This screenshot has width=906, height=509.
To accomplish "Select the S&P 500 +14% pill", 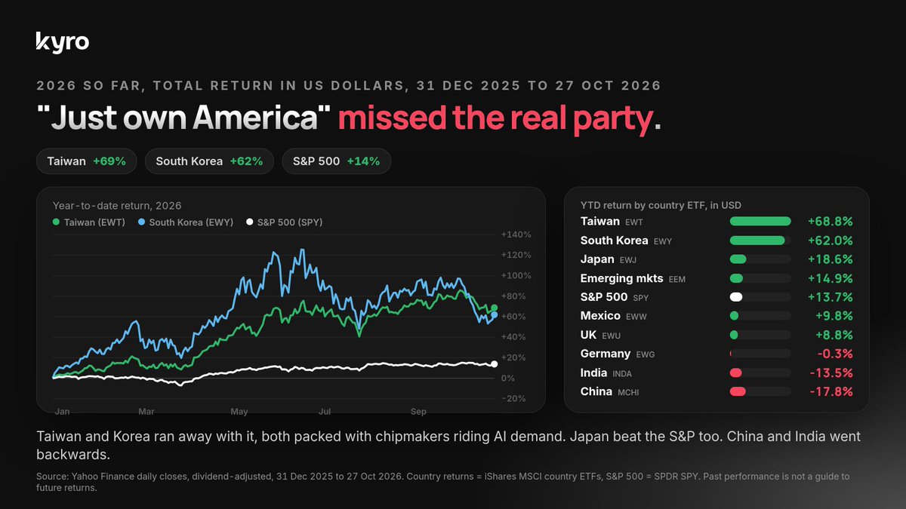I will (x=337, y=161).
